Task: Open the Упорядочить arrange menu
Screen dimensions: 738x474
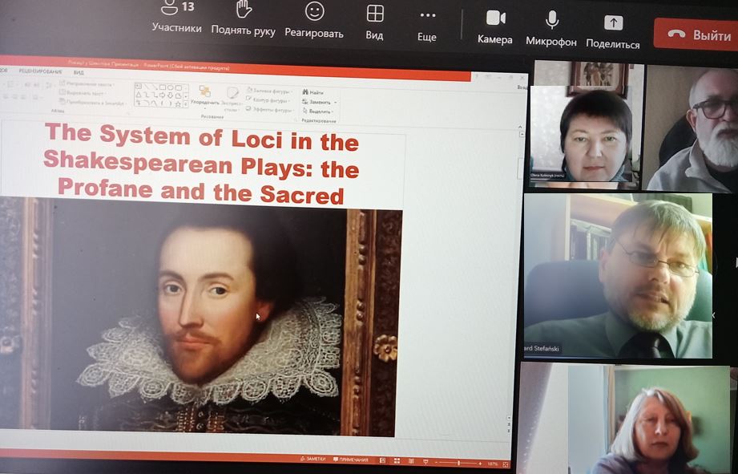Action: click(205, 96)
